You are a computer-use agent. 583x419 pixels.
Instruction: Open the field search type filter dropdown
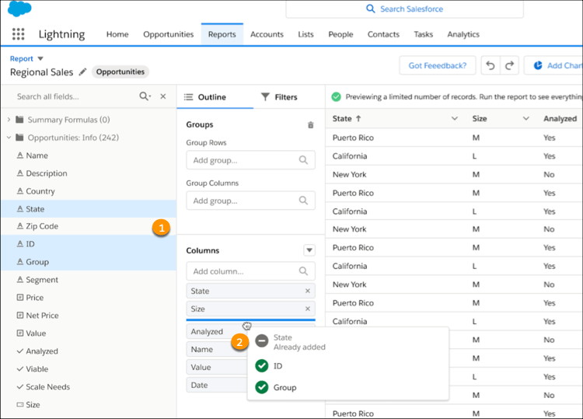click(145, 96)
